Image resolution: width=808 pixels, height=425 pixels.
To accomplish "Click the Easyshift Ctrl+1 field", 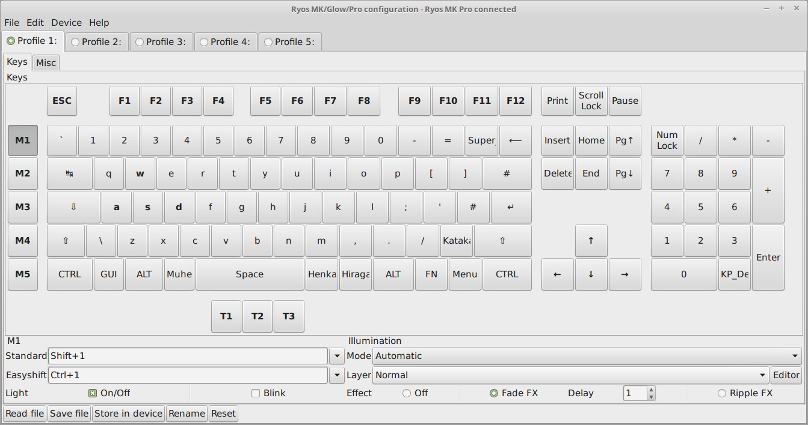I will pos(188,375).
